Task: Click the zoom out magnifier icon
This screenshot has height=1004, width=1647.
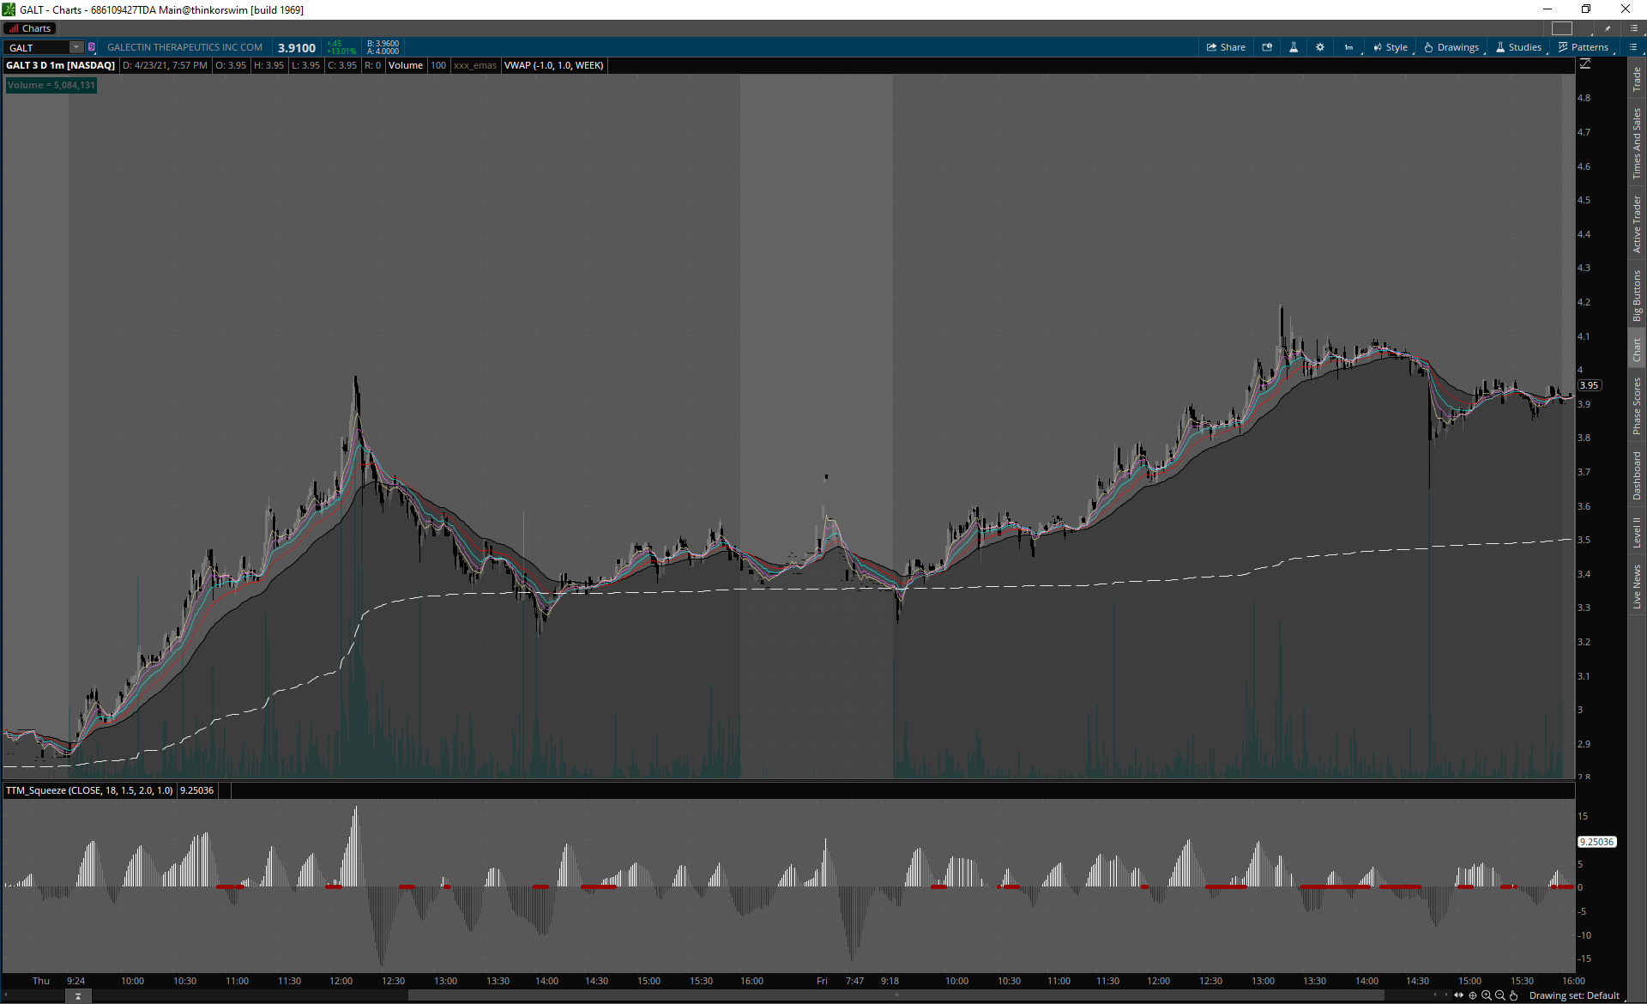Action: (1500, 995)
